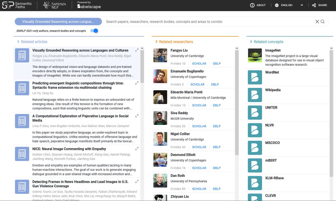Click the Semantic Paths logo
This screenshot has width=336, height=201.
[17, 5]
